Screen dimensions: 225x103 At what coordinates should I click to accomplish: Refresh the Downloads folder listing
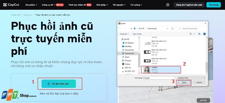pyautogui.click(x=172, y=29)
